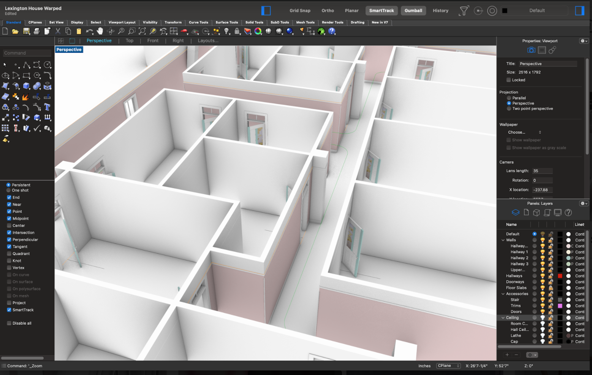This screenshot has height=375, width=592.
Task: Collapse the Walls layer group
Action: (x=503, y=240)
